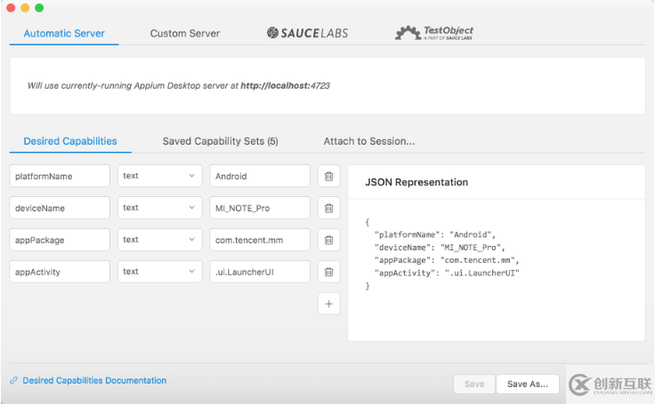655x404 pixels.
Task: Open Desired Capabilities Documentation link
Action: [94, 381]
